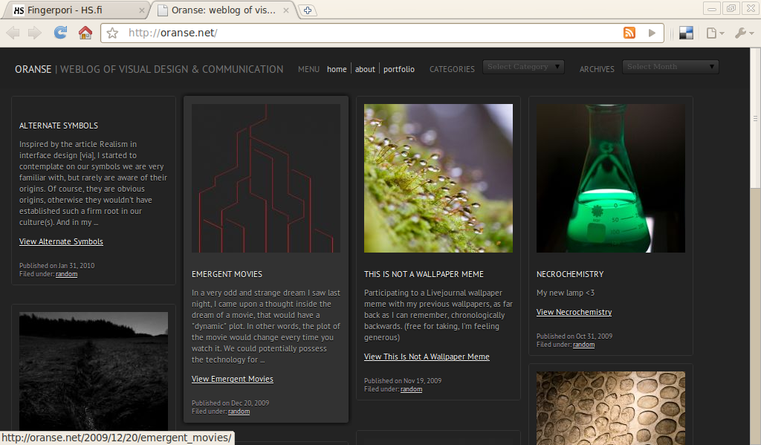Viewport: 761px width, 445px height.
Task: Click random category under Alternate Symbols
Action: 66,274
